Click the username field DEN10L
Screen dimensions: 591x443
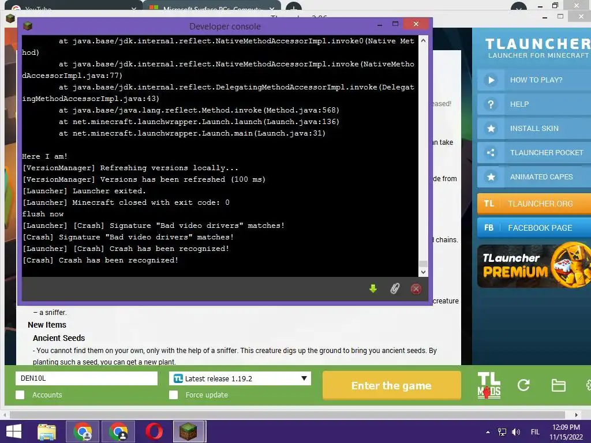coord(87,378)
